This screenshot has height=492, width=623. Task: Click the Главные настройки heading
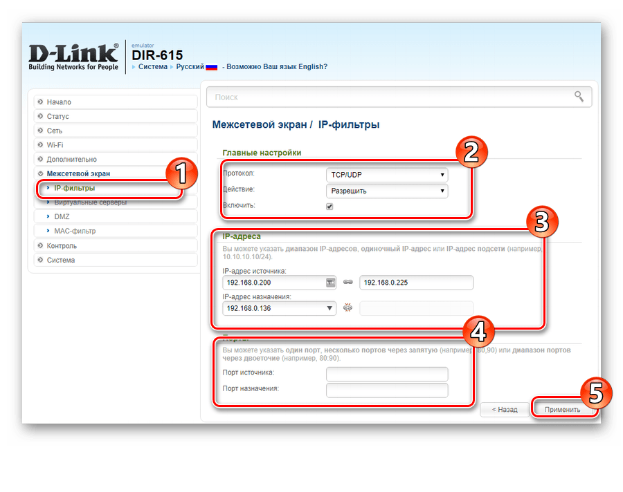coord(262,153)
